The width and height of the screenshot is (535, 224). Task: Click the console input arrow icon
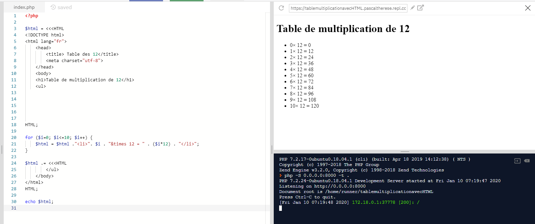click(517, 161)
